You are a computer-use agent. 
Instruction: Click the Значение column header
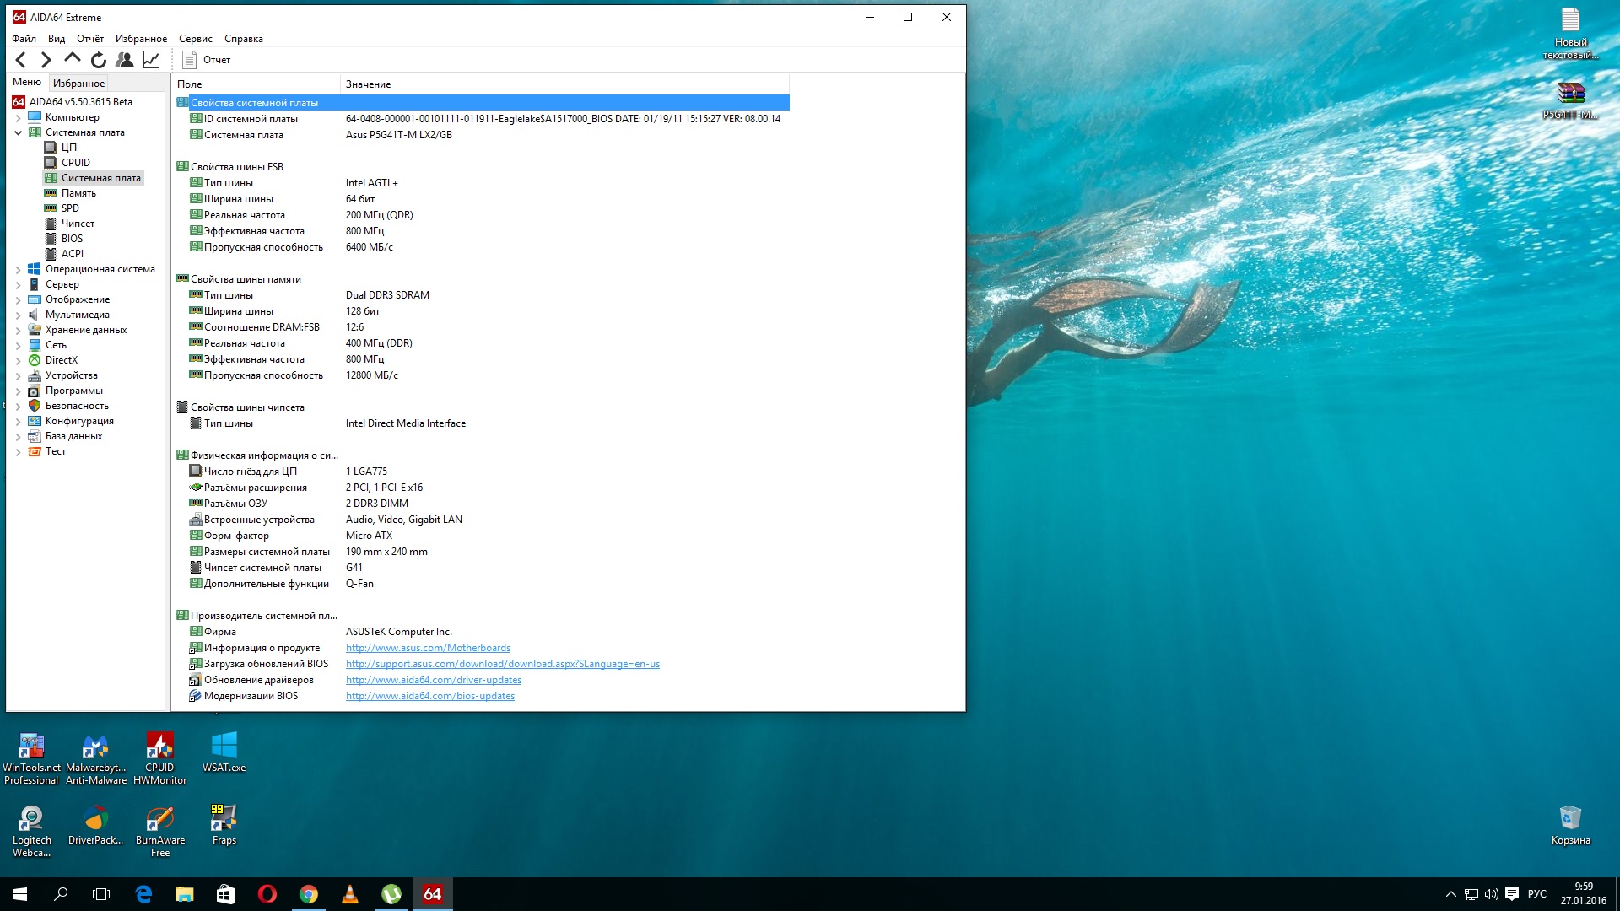click(368, 84)
